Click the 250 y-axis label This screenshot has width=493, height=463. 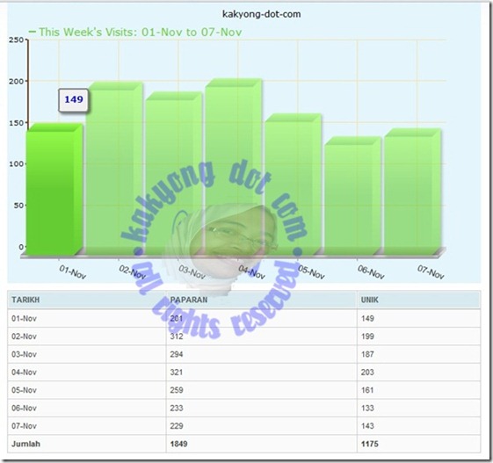(16, 40)
